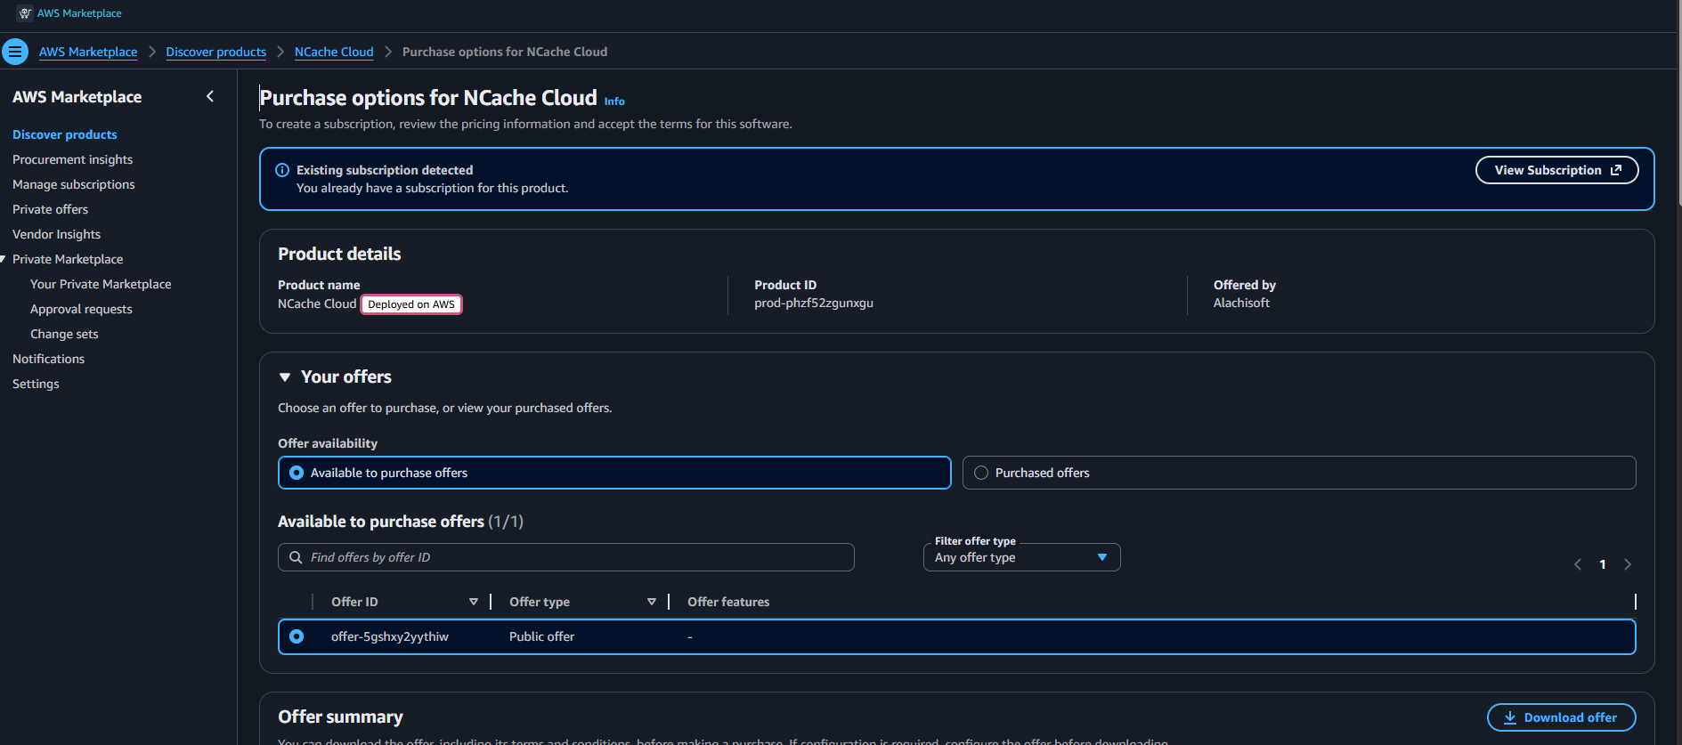
Task: Click the NCache Cloud product name
Action: tap(317, 304)
